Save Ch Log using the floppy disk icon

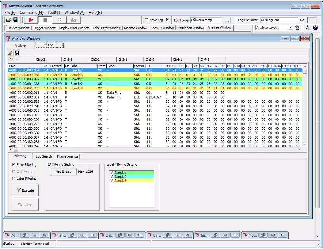tap(16, 53)
